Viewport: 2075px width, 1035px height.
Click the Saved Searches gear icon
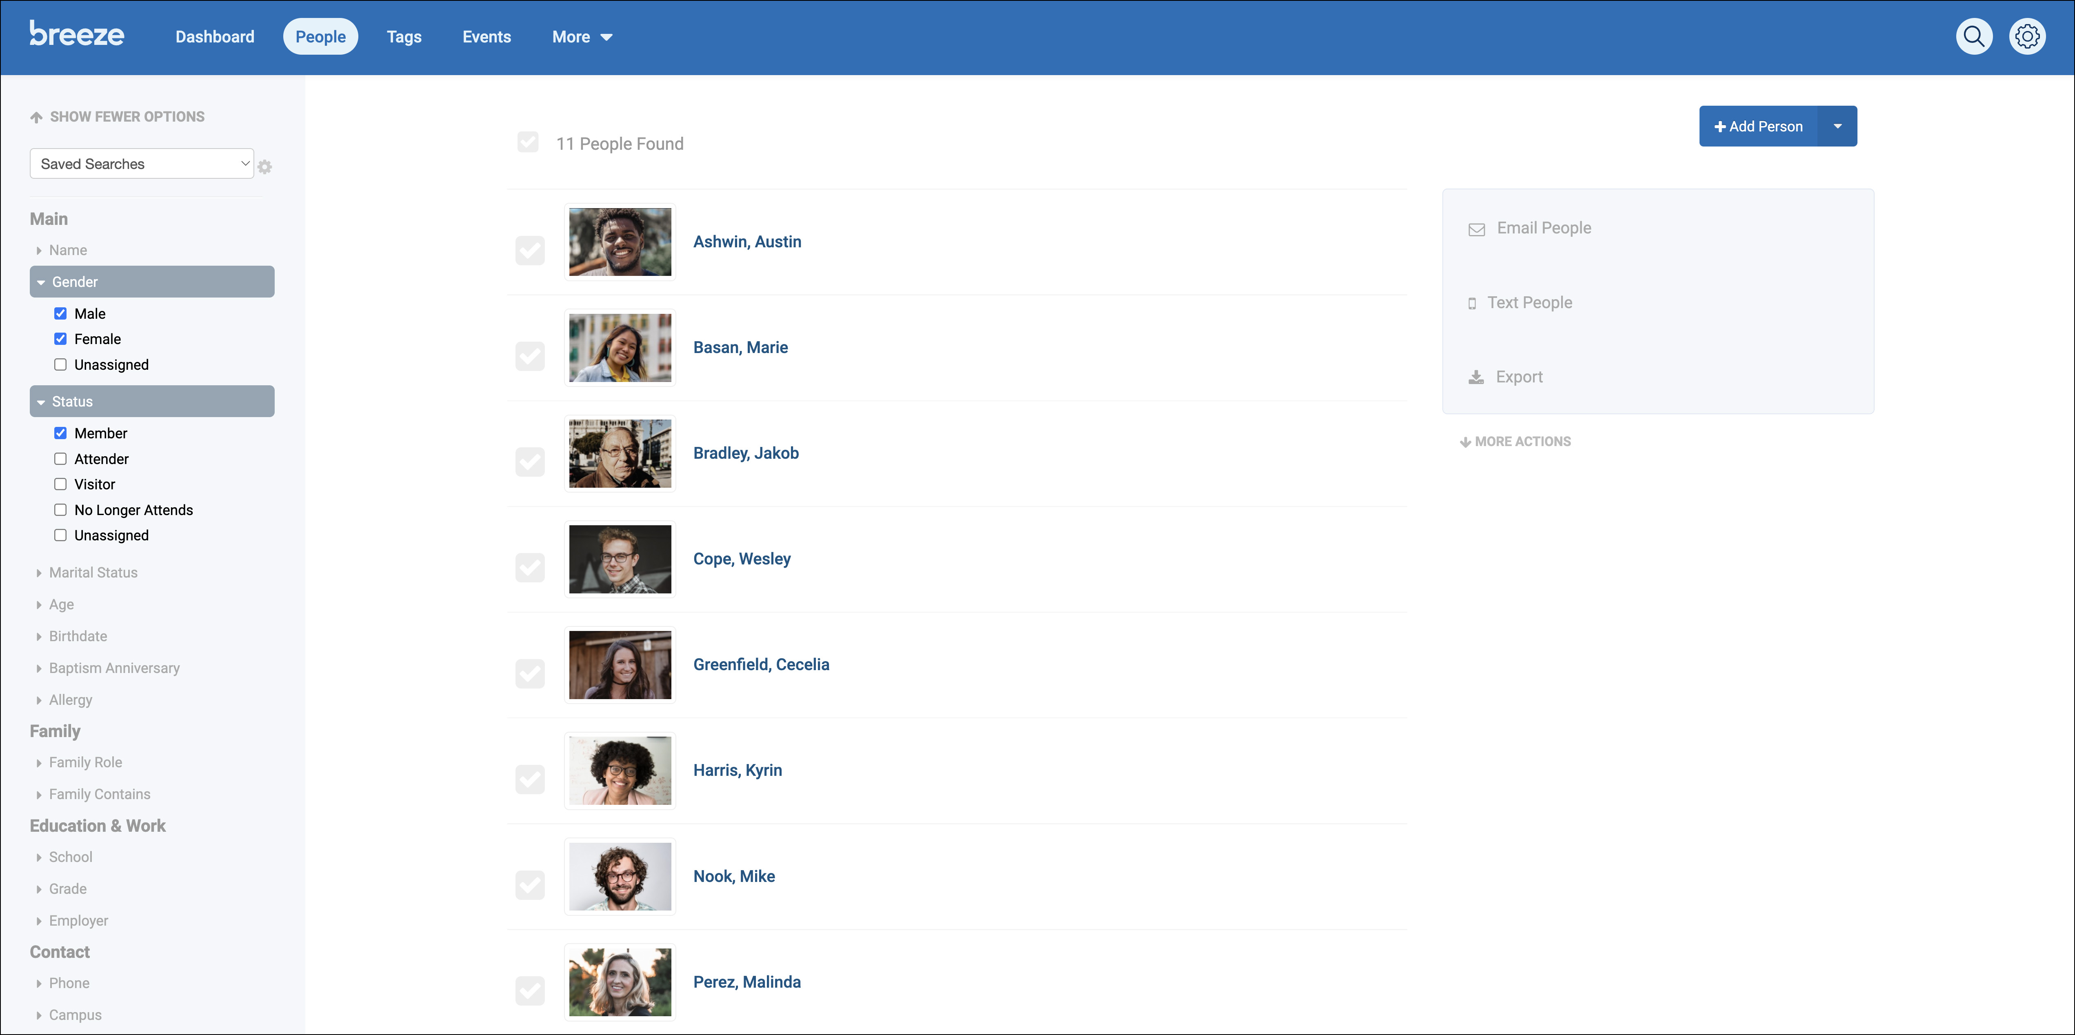[x=264, y=167]
